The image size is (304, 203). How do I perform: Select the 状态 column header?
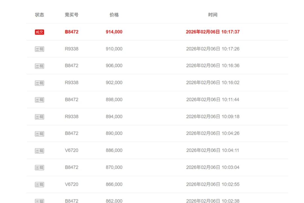(x=39, y=15)
